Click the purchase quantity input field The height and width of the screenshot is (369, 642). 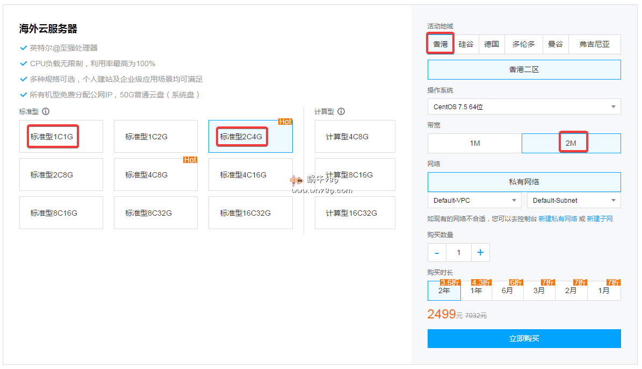click(x=458, y=252)
